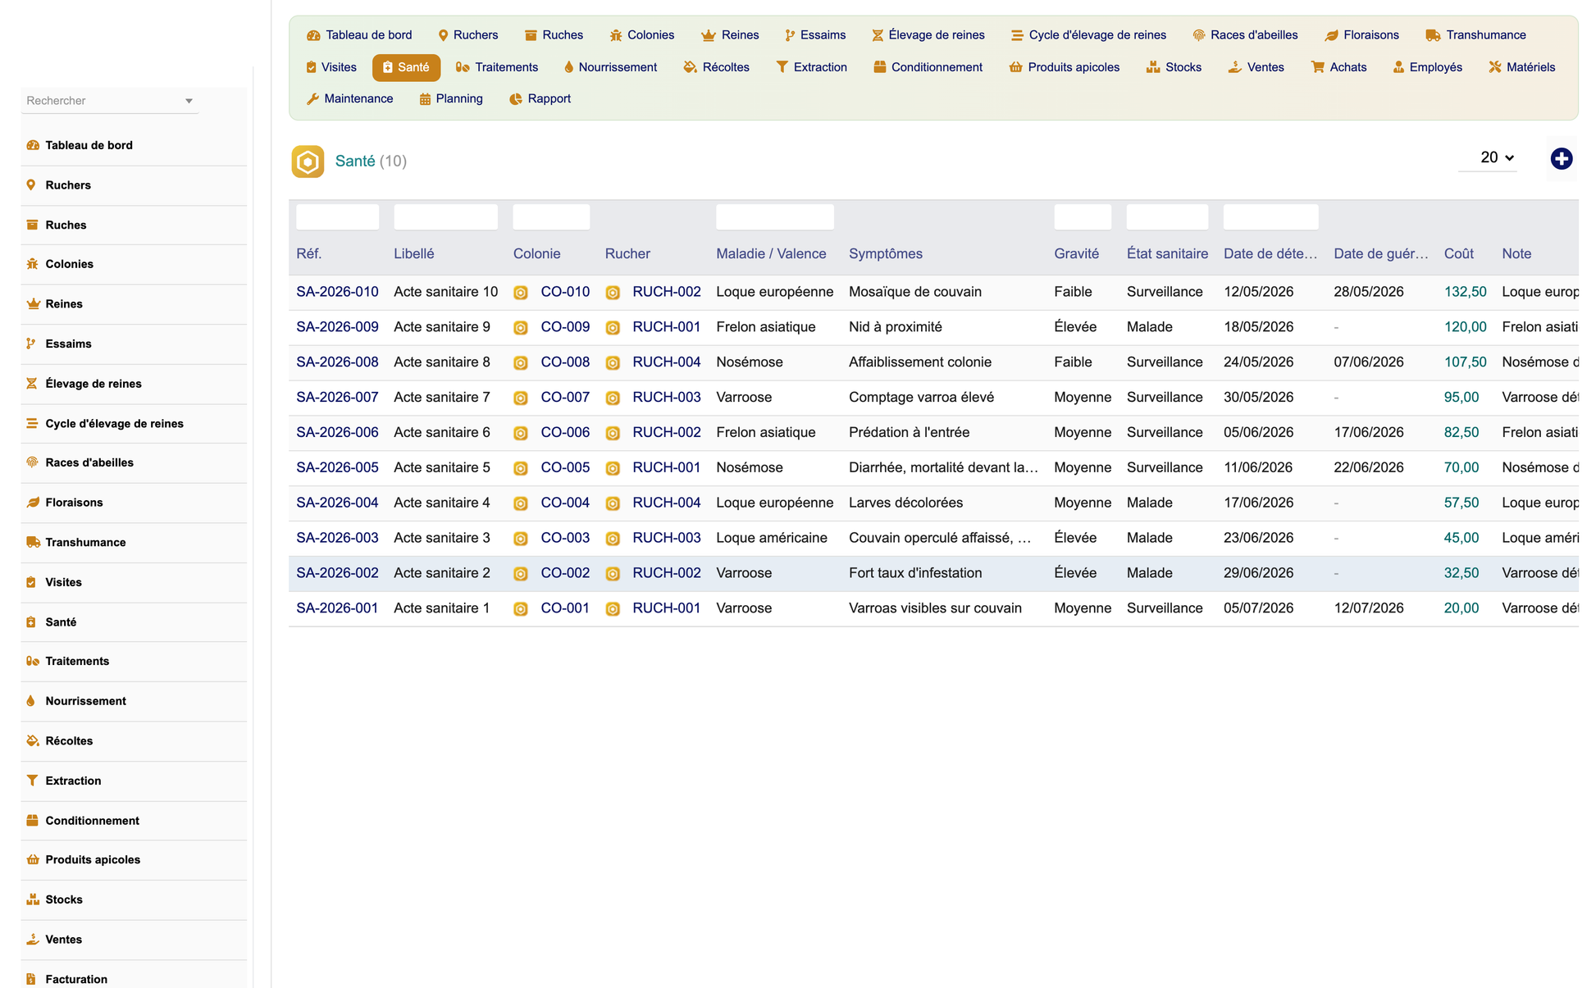Click the colony icon beside CO-005
Viewport: 1596px width, 988px height.
coord(521,468)
